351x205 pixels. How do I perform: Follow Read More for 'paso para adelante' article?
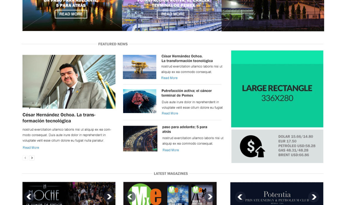coord(171,150)
